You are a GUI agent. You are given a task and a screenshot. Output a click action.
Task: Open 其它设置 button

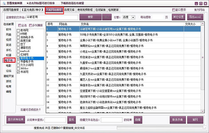coord(178,17)
